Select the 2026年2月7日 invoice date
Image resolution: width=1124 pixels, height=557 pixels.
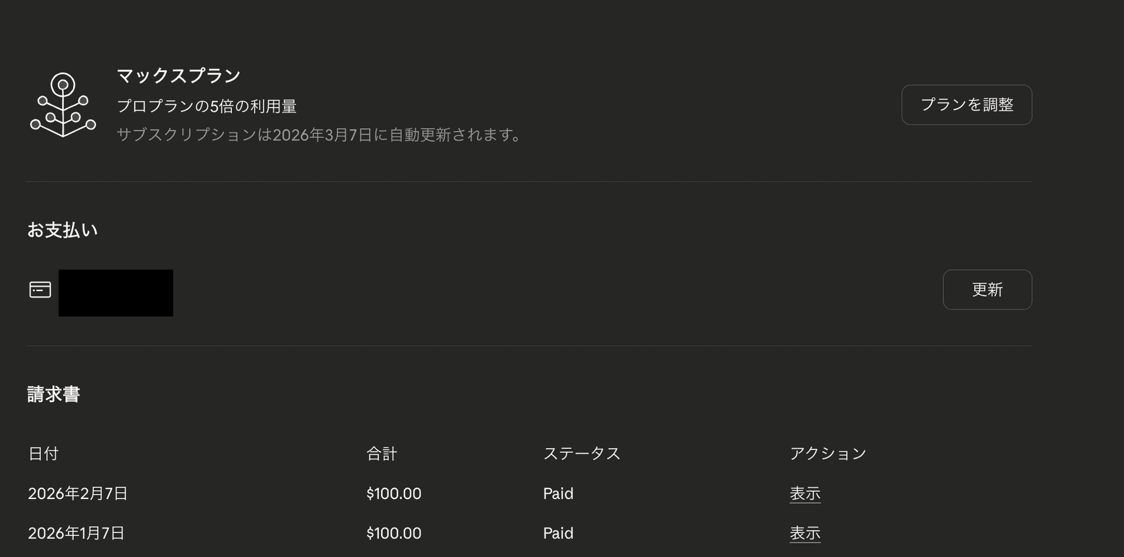coord(78,494)
